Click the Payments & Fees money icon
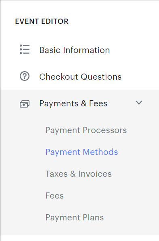159x241 pixels. [x=25, y=104]
